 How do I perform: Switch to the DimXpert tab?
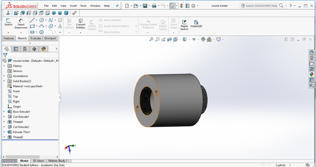click(x=50, y=38)
